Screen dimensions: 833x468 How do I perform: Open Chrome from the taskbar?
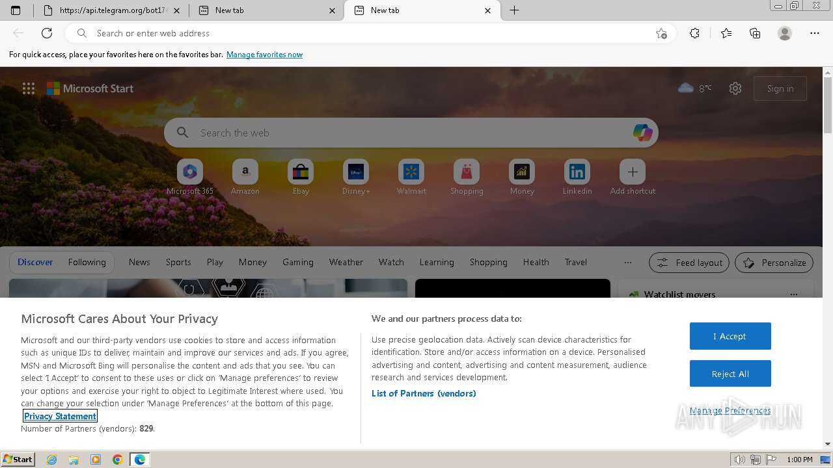click(x=118, y=460)
